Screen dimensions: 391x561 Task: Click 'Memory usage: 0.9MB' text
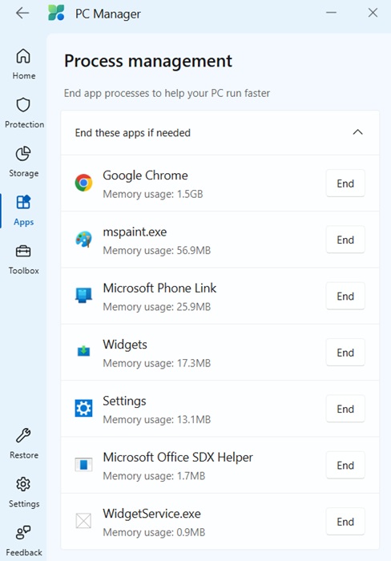pos(154,532)
